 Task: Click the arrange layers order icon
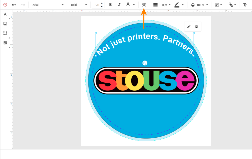[x=231, y=5]
